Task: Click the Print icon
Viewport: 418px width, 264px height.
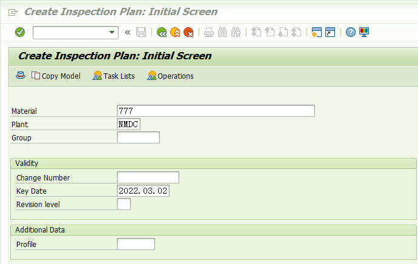Action: [209, 32]
